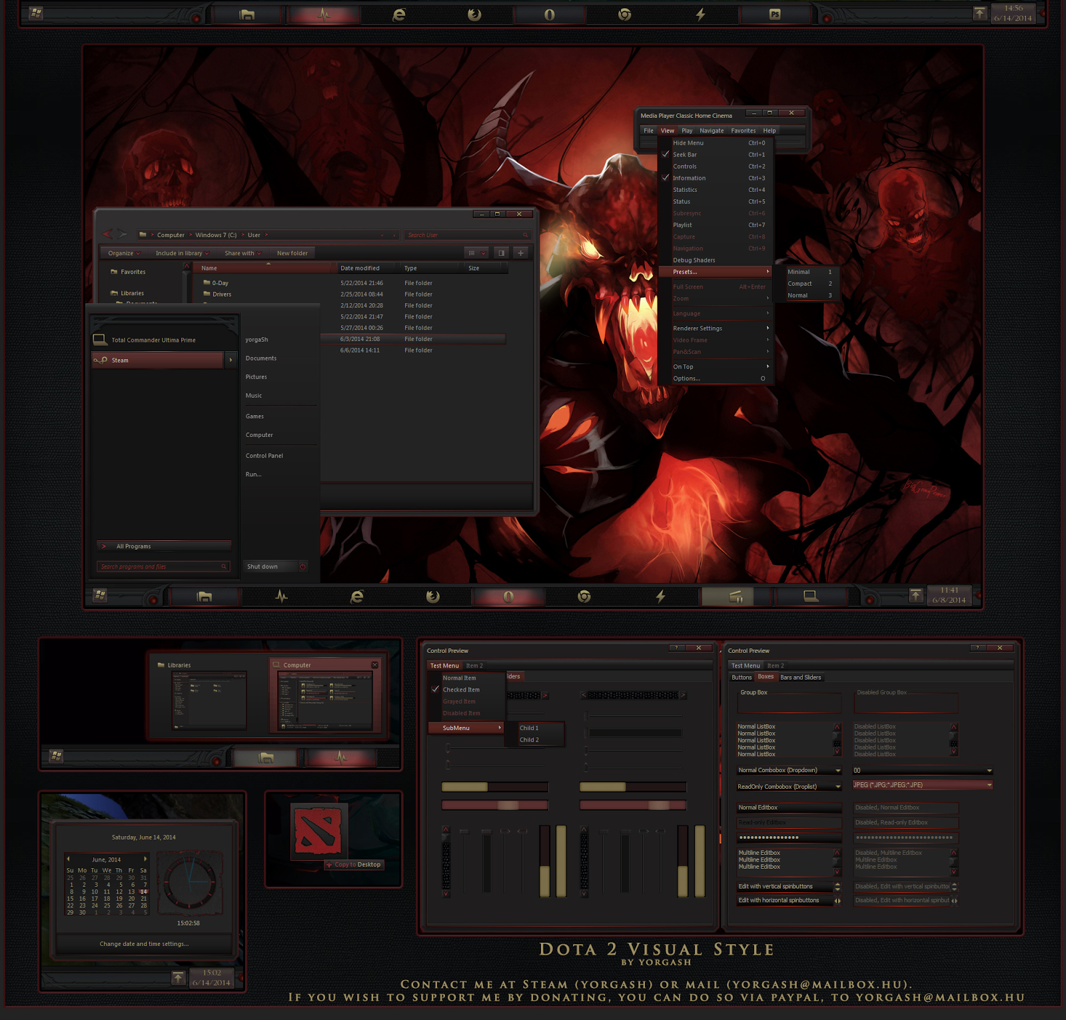Open the Explorer folder icon in the 14:56 taskbar
This screenshot has width=1066, height=1020.
click(x=247, y=15)
